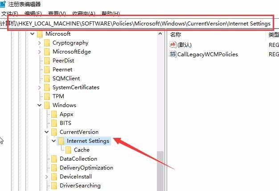This screenshot has width=279, height=191.
Task: Open the 查看(V) menu
Action: point(57,13)
